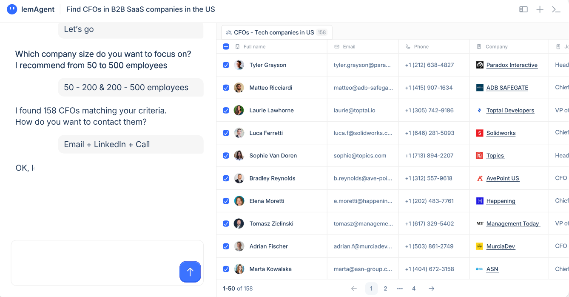
Task: Click the plus icon for new chat
Action: tap(540, 9)
